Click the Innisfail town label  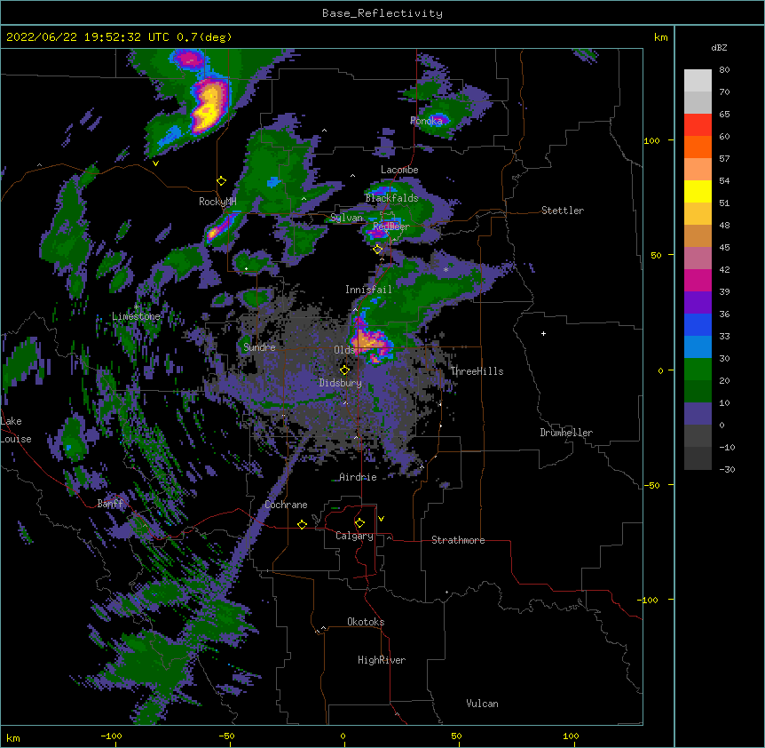[x=368, y=290]
